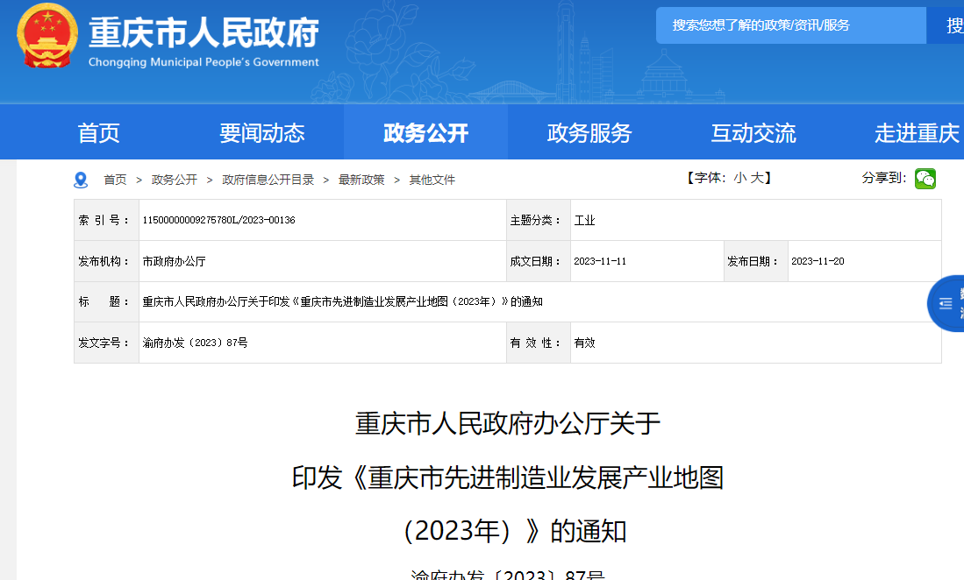Open the 政务服务 navigation item
Image resolution: width=964 pixels, height=580 pixels.
589,132
